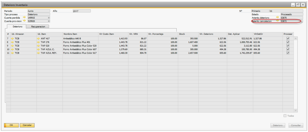Click scrollbar down arrow of the grid
The height and width of the screenshot is (132, 308).
(295, 110)
